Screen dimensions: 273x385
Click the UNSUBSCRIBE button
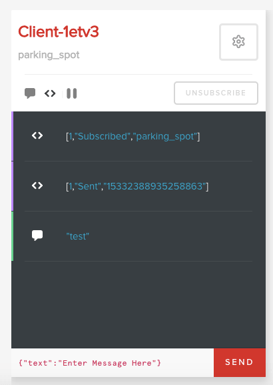216,93
